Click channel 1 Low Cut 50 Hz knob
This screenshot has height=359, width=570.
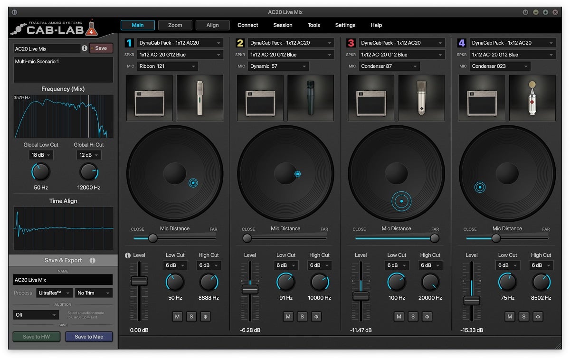175,283
